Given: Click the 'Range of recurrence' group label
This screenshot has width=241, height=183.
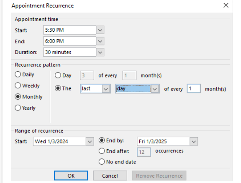Looking at the screenshot, I should 39,131.
